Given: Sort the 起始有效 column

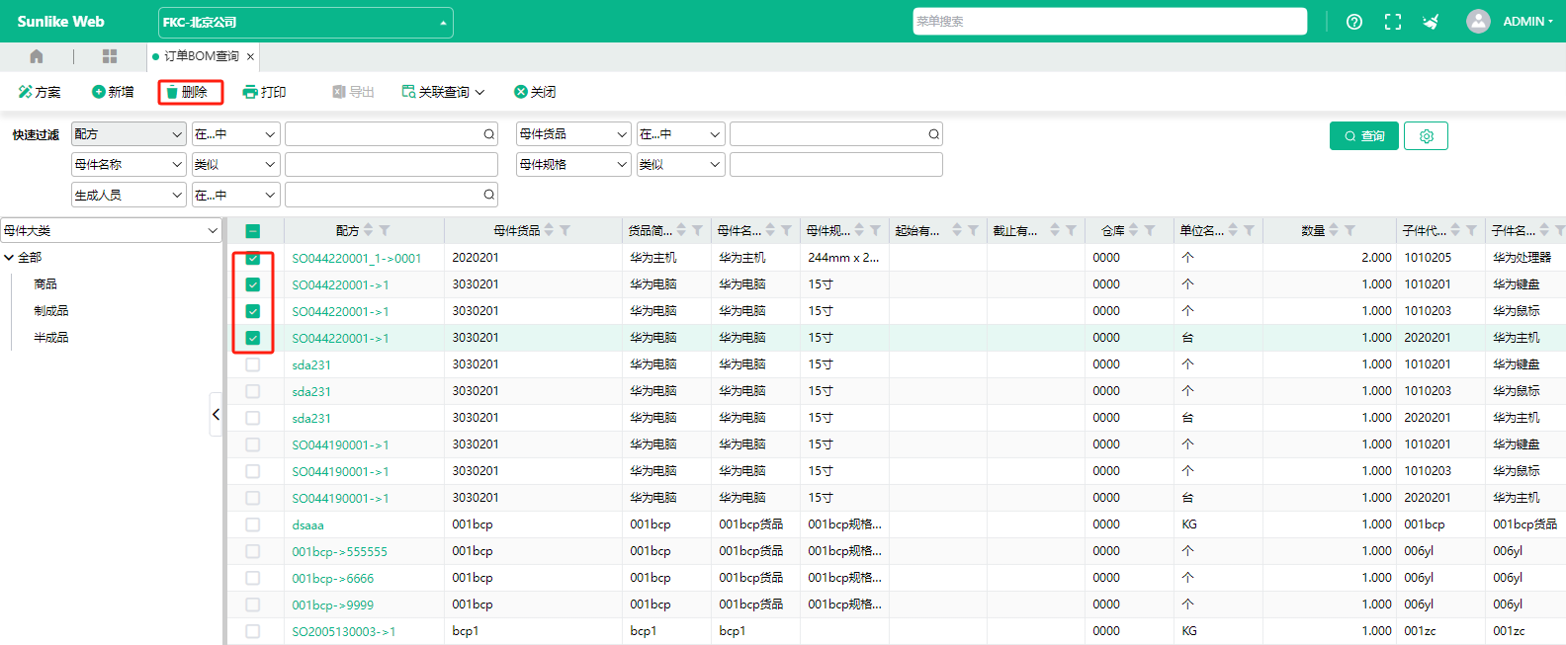Looking at the screenshot, I should click(957, 230).
